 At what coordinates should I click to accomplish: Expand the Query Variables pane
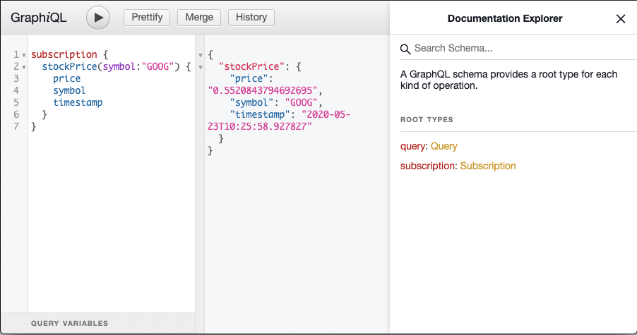click(98, 323)
